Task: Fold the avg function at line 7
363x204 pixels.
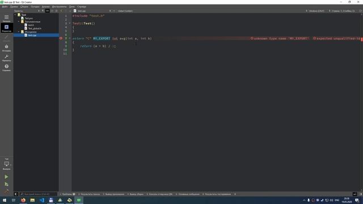Action: coord(70,39)
